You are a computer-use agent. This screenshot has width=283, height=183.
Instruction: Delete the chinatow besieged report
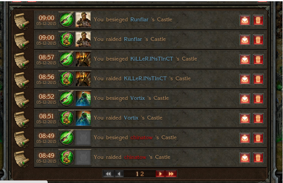click(258, 138)
